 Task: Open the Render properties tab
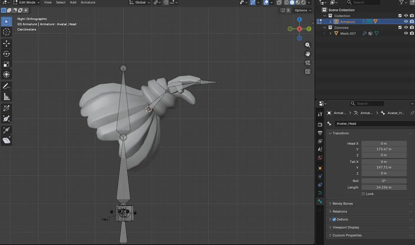tap(320, 125)
